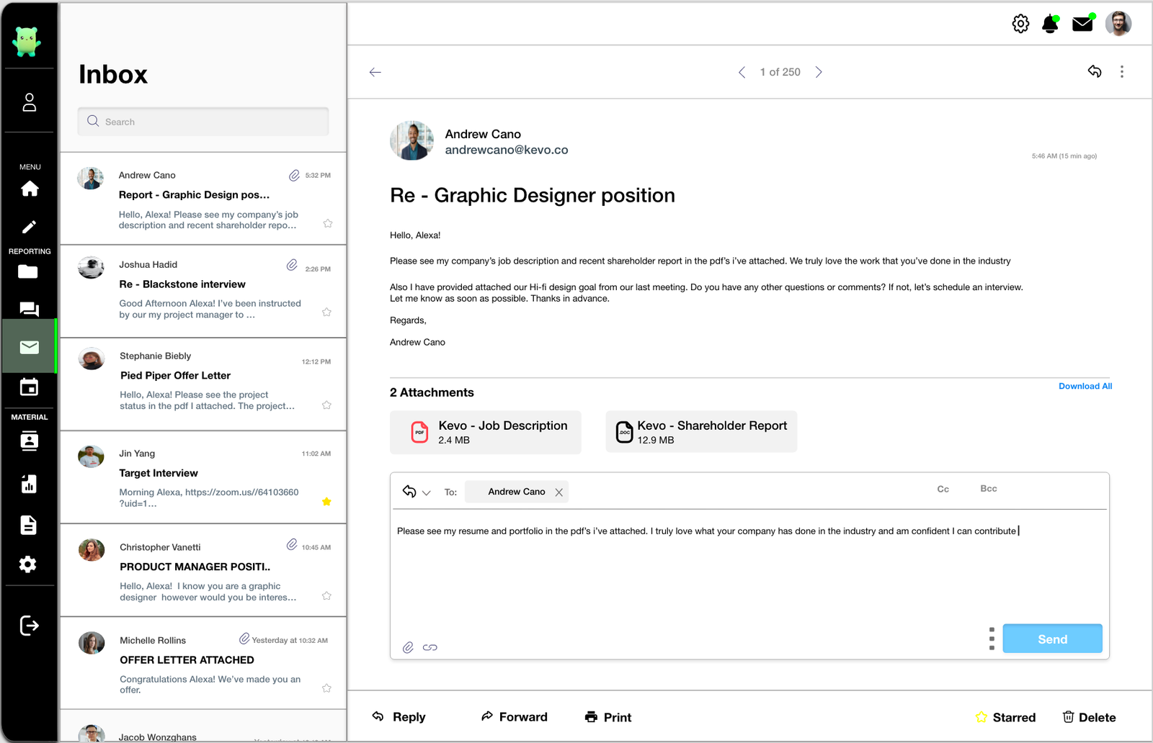
Task: Navigate to Home in the sidebar menu
Action: click(29, 188)
